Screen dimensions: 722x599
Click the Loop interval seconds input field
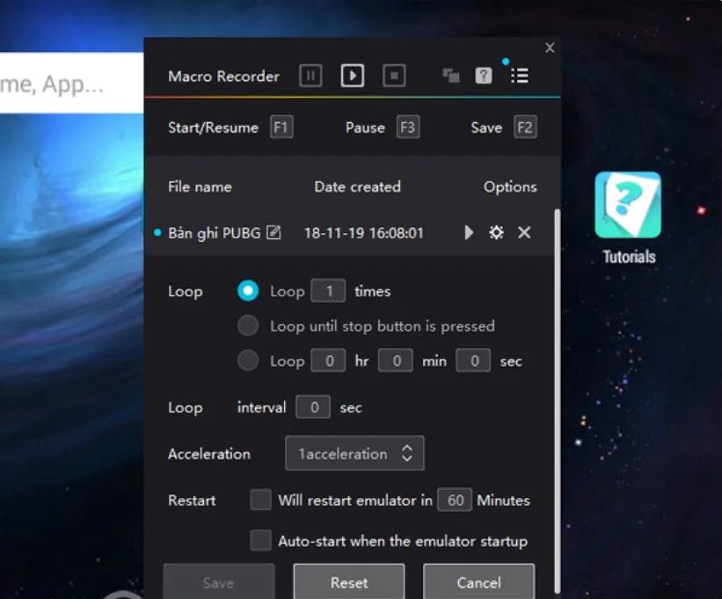pyautogui.click(x=312, y=407)
